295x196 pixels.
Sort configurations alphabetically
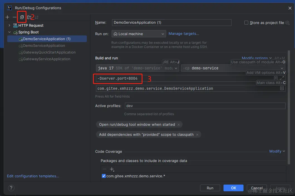(37, 17)
